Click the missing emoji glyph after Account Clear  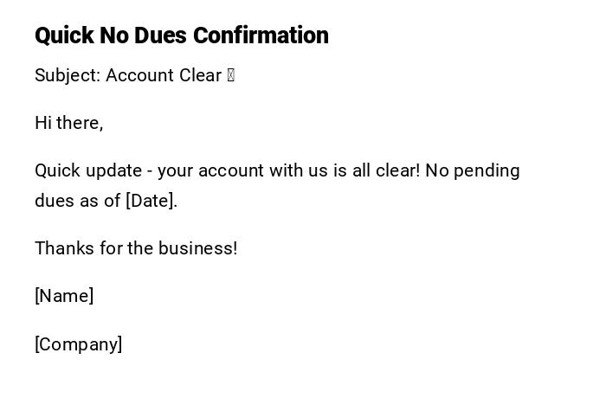230,75
